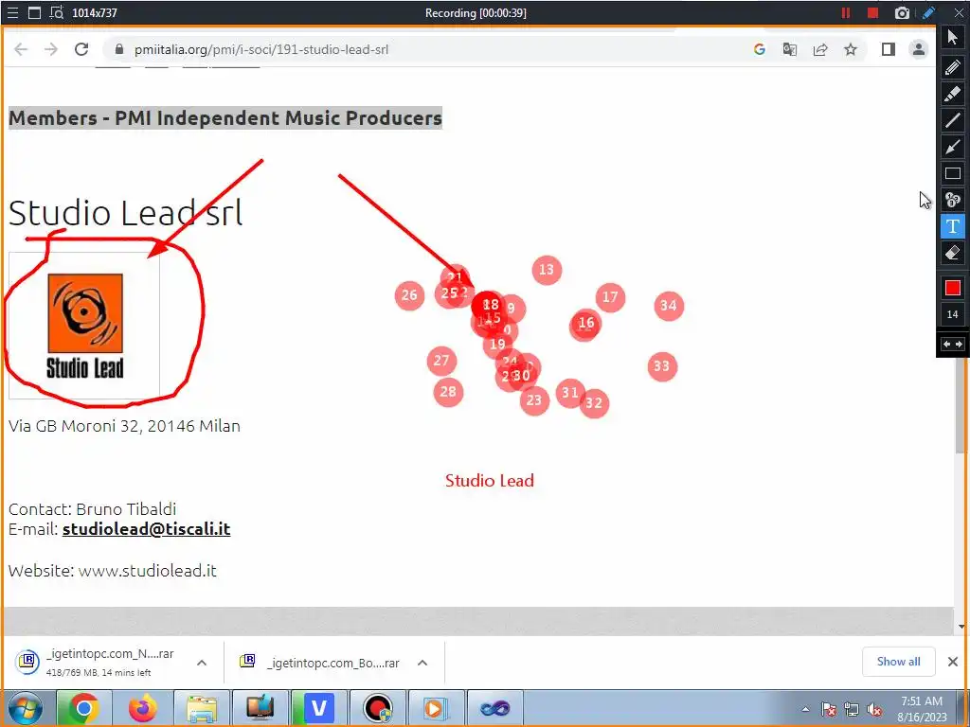
Task: Open Windows Explorer from the taskbar
Action: pos(201,708)
